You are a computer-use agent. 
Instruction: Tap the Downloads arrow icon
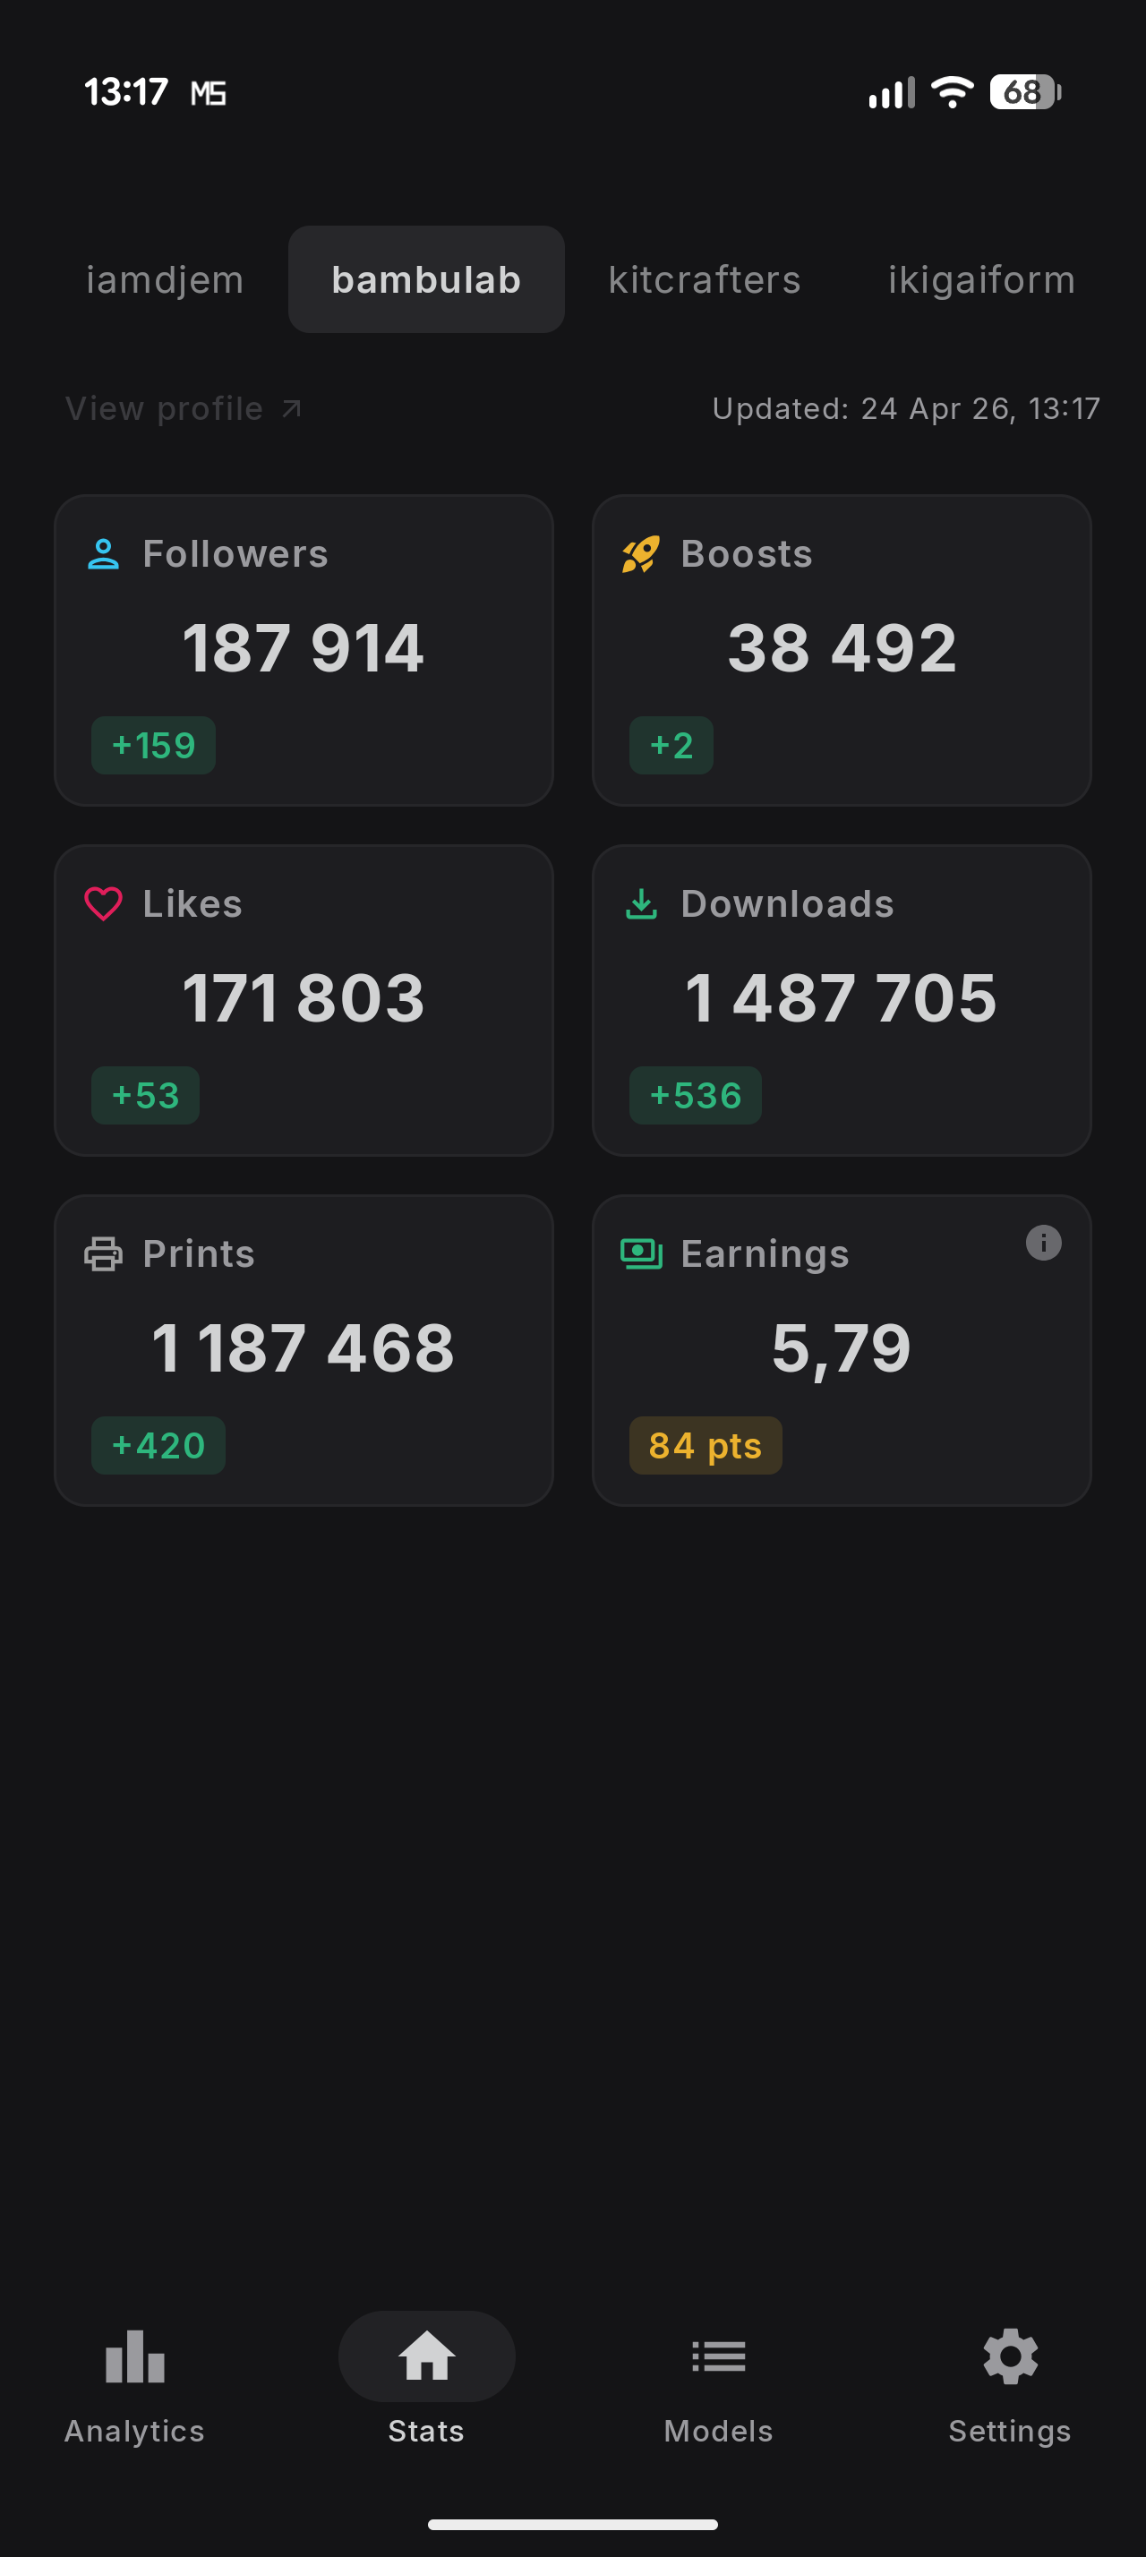tap(641, 903)
